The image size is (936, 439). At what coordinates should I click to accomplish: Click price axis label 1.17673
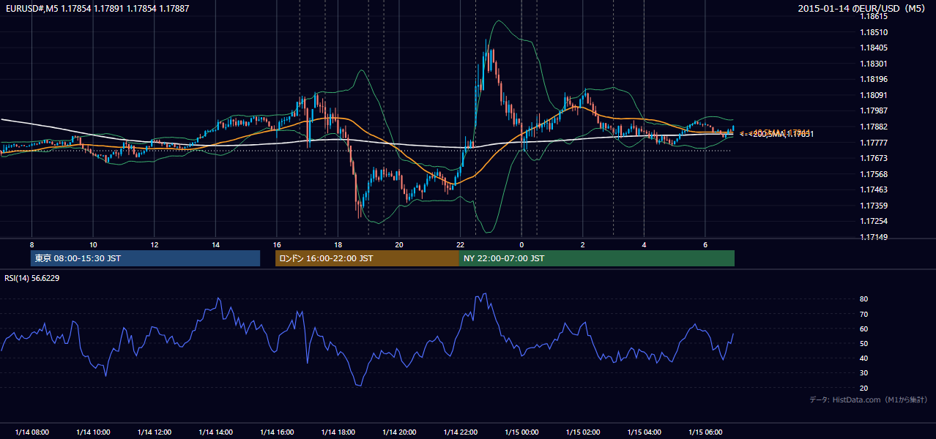point(874,158)
